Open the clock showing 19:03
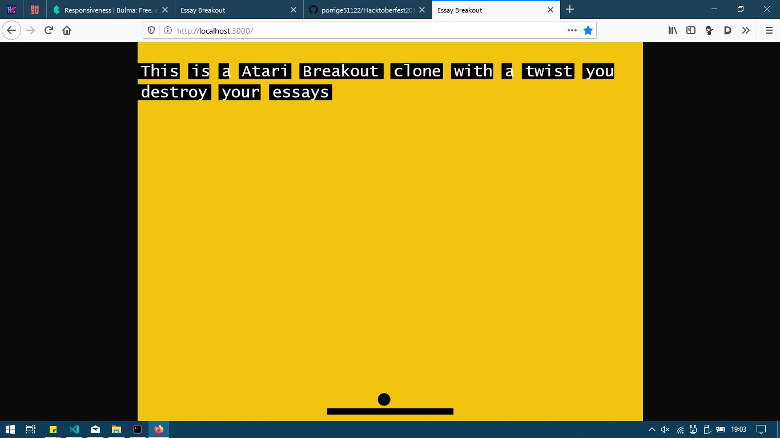 tap(739, 429)
